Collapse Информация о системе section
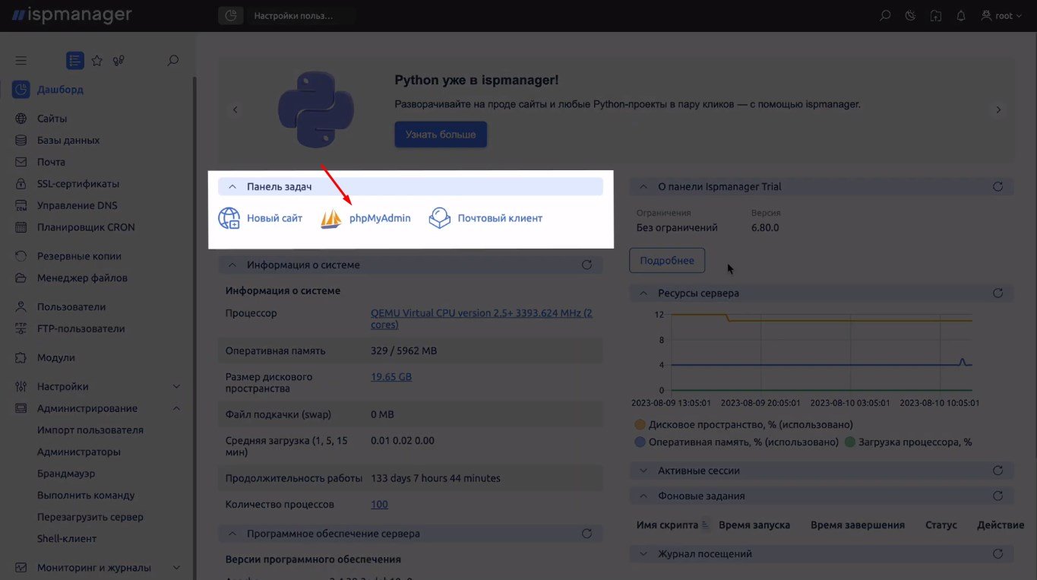1037x580 pixels. 232,265
